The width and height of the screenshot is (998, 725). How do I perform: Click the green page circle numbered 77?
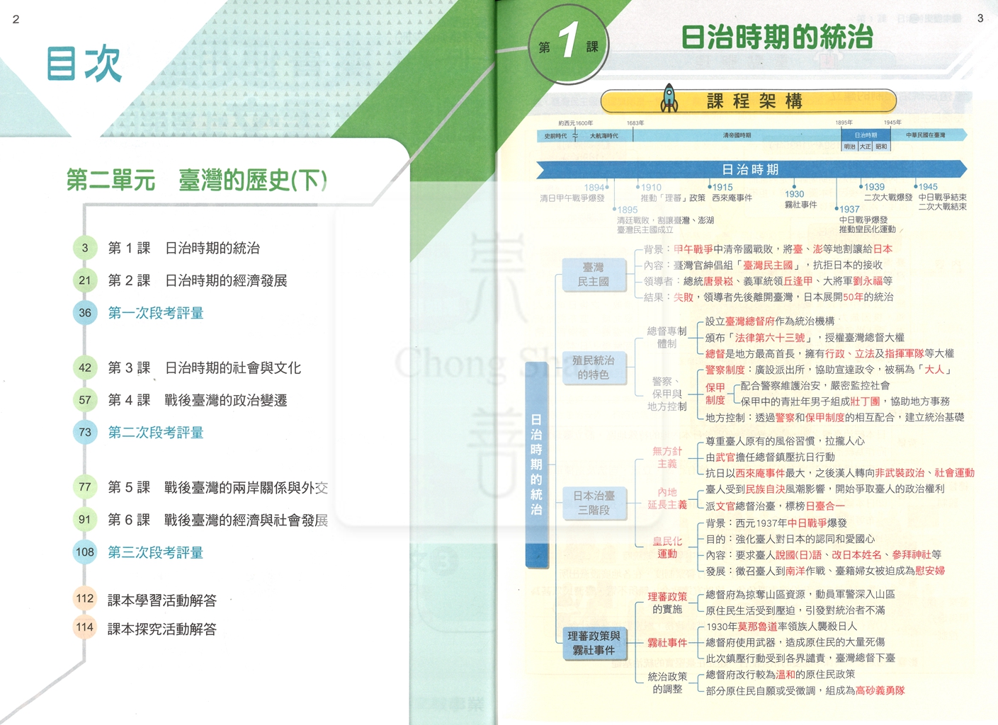85,487
